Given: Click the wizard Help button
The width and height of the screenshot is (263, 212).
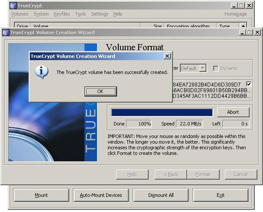Looking at the screenshot, I should [x=132, y=174].
